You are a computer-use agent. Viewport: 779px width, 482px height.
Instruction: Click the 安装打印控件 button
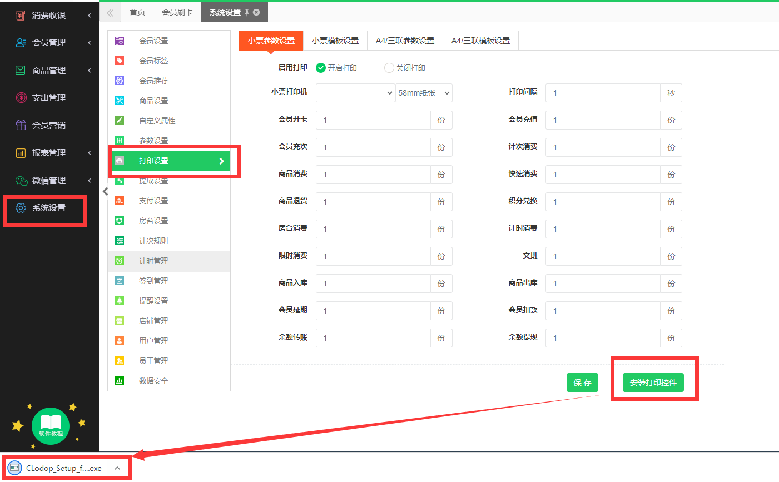(653, 382)
